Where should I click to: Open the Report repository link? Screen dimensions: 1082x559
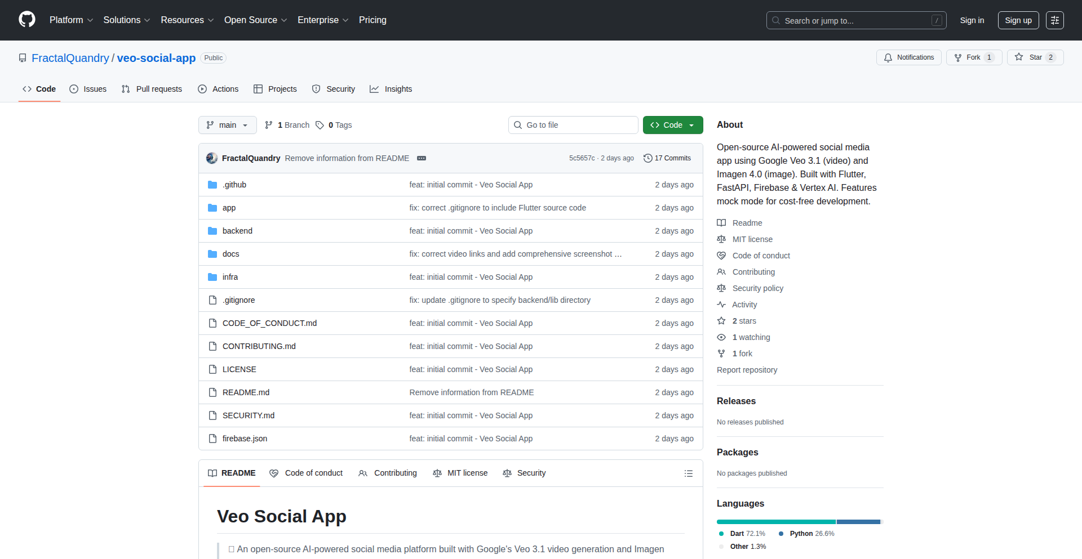coord(747,370)
